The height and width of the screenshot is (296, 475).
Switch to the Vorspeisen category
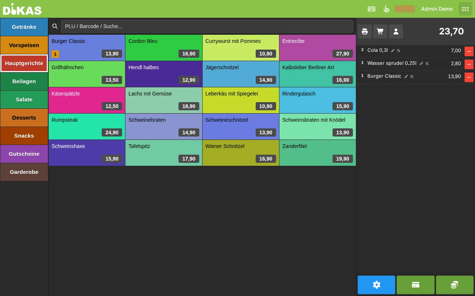(24, 45)
